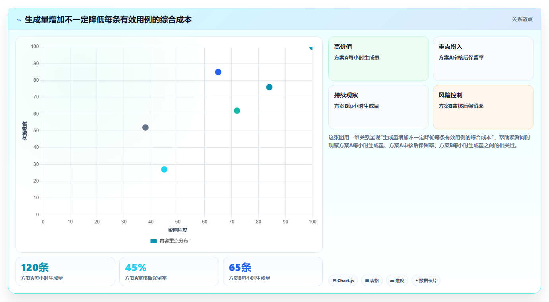Select the 65条 stat card
The height and width of the screenshot is (302, 549).
(273, 271)
